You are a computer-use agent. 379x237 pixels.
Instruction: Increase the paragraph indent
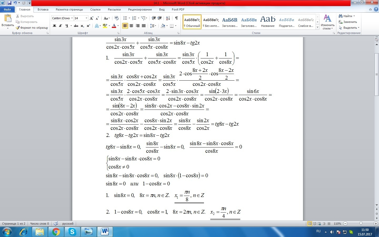[160, 18]
